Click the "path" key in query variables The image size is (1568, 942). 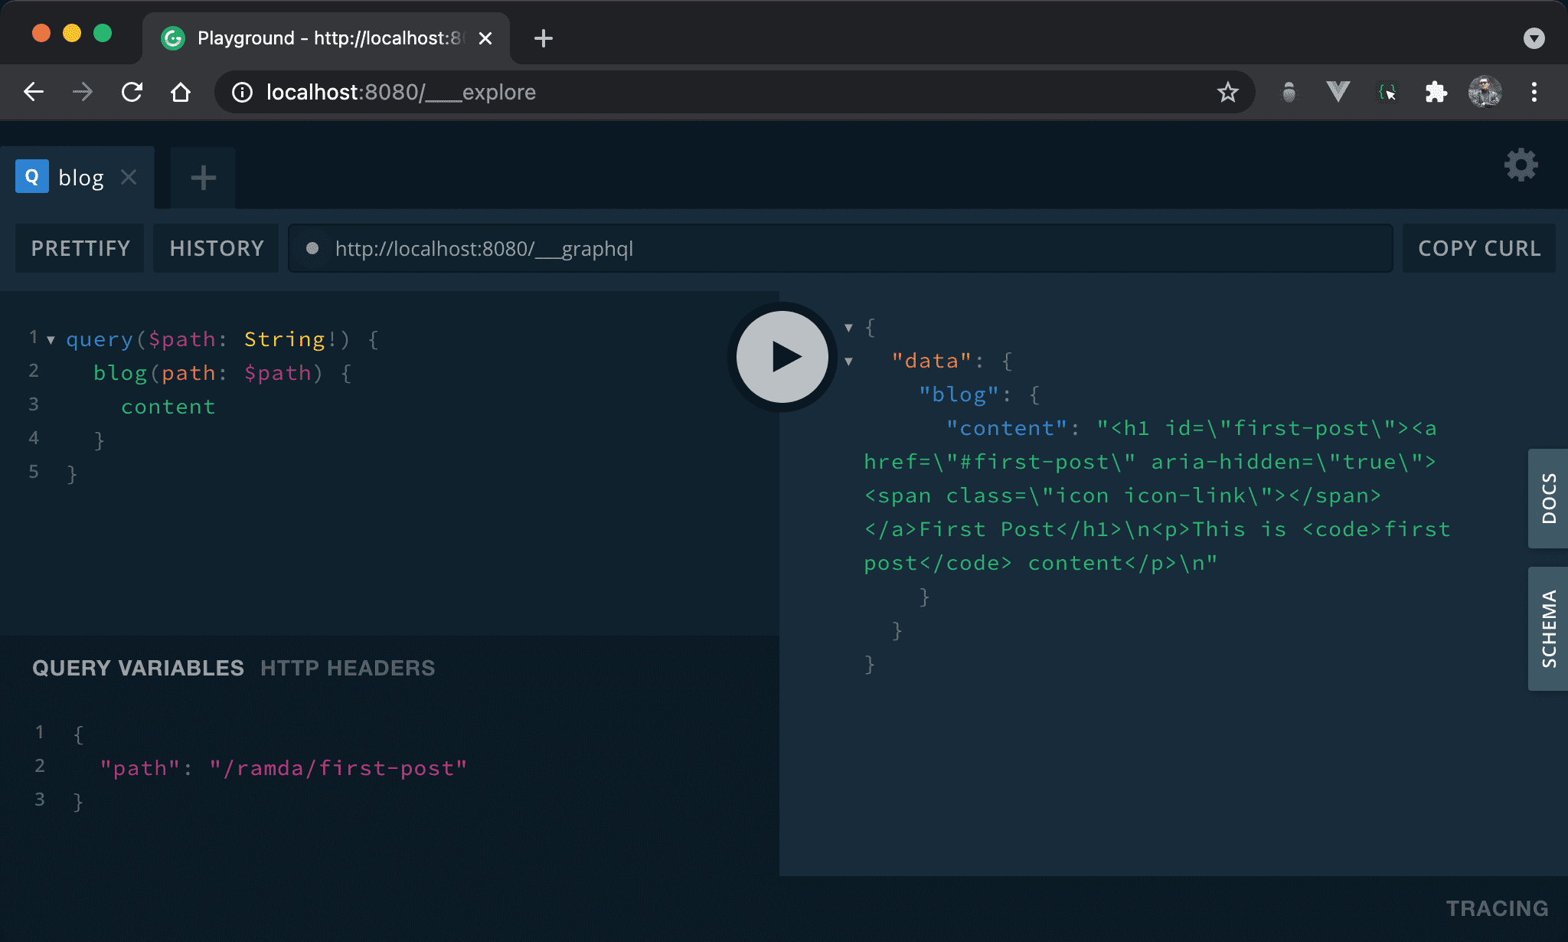click(140, 768)
